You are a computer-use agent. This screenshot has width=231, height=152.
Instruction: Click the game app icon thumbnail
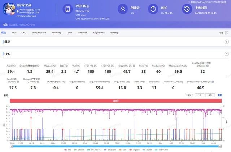coord(9,9)
